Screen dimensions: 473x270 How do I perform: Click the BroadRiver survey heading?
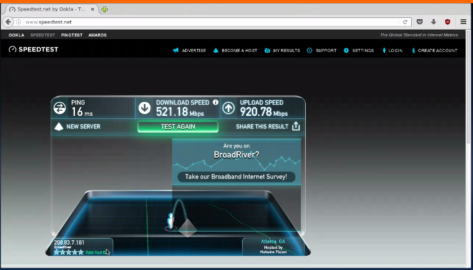pos(236,155)
